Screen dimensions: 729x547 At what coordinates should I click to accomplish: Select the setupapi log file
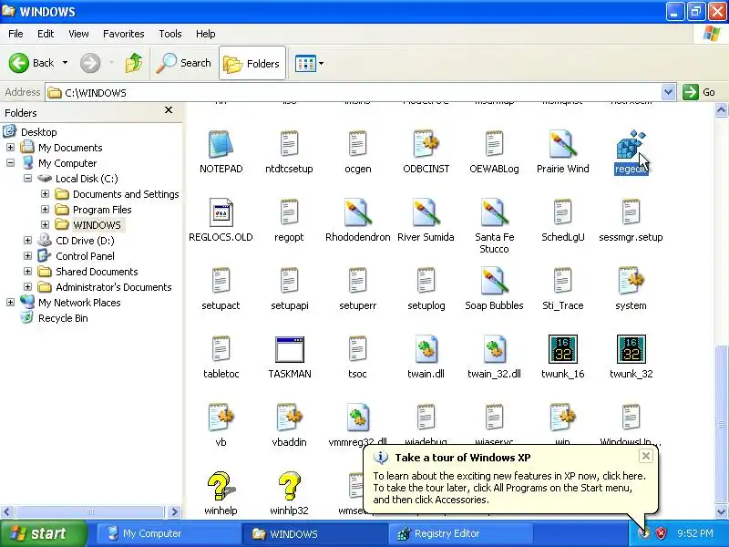pyautogui.click(x=289, y=281)
